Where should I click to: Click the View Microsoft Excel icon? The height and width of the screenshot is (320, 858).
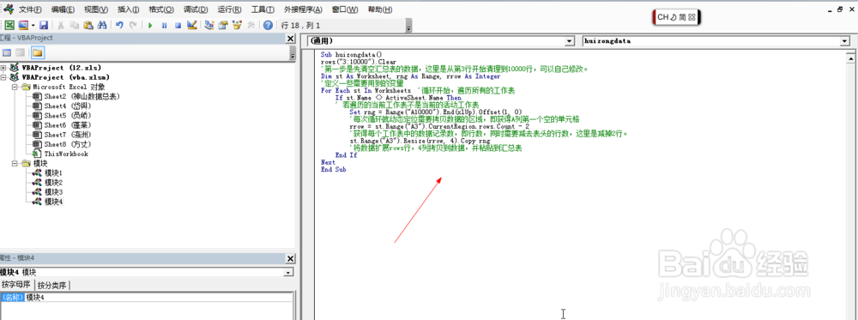tap(9, 25)
